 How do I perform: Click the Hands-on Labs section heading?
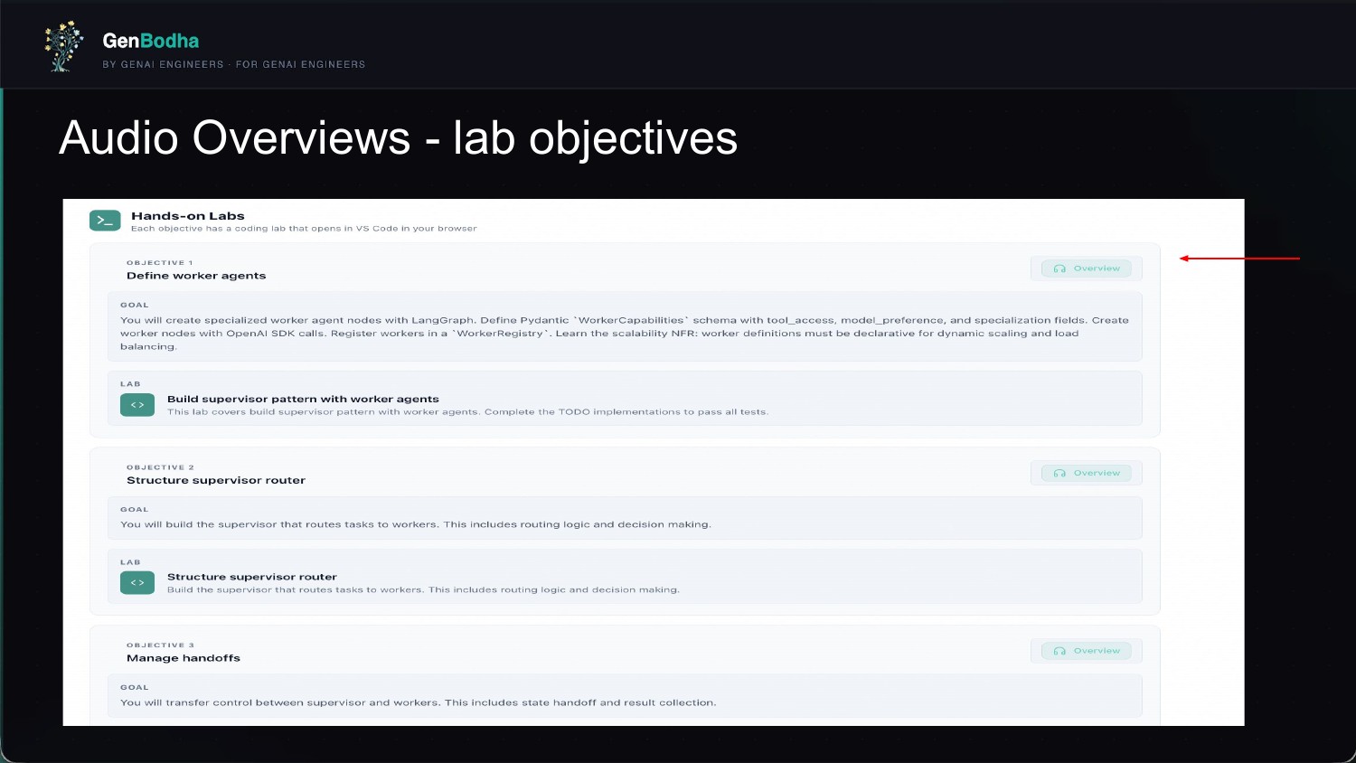pyautogui.click(x=188, y=216)
